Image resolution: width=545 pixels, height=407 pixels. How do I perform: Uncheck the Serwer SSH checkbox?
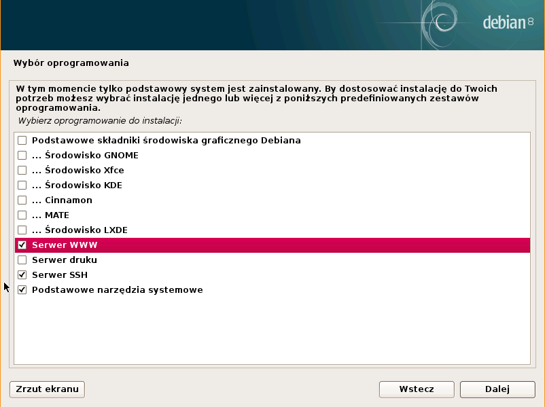(22, 275)
